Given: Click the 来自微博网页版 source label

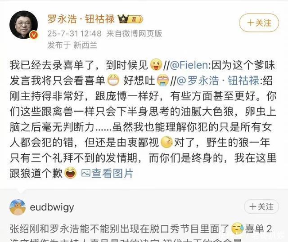Looking at the screenshot, I should coord(134,34).
